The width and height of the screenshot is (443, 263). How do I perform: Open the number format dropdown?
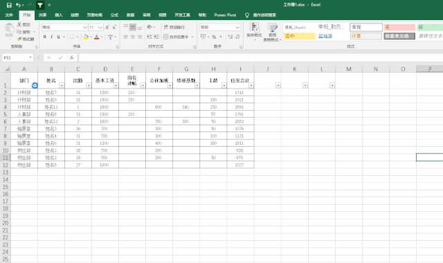point(237,27)
